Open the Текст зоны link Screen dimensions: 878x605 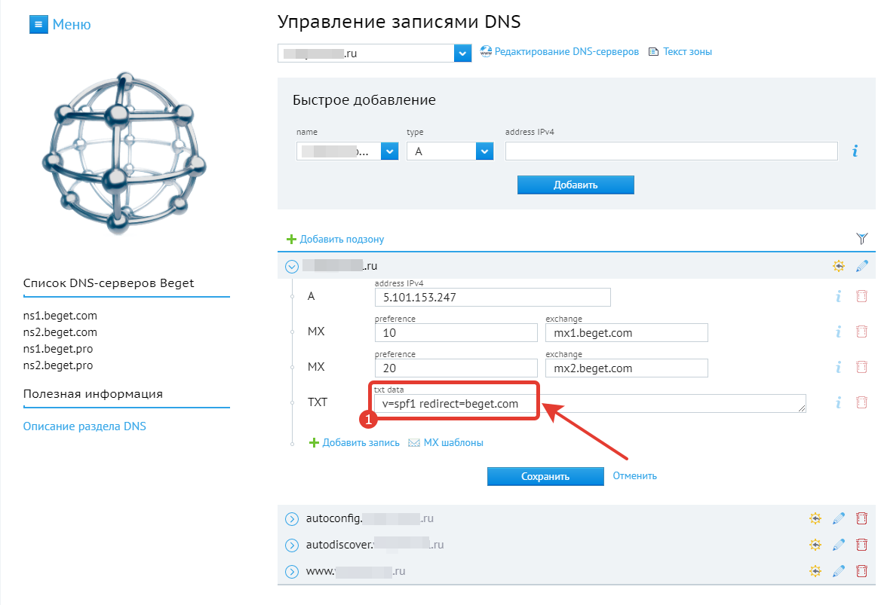tap(688, 51)
